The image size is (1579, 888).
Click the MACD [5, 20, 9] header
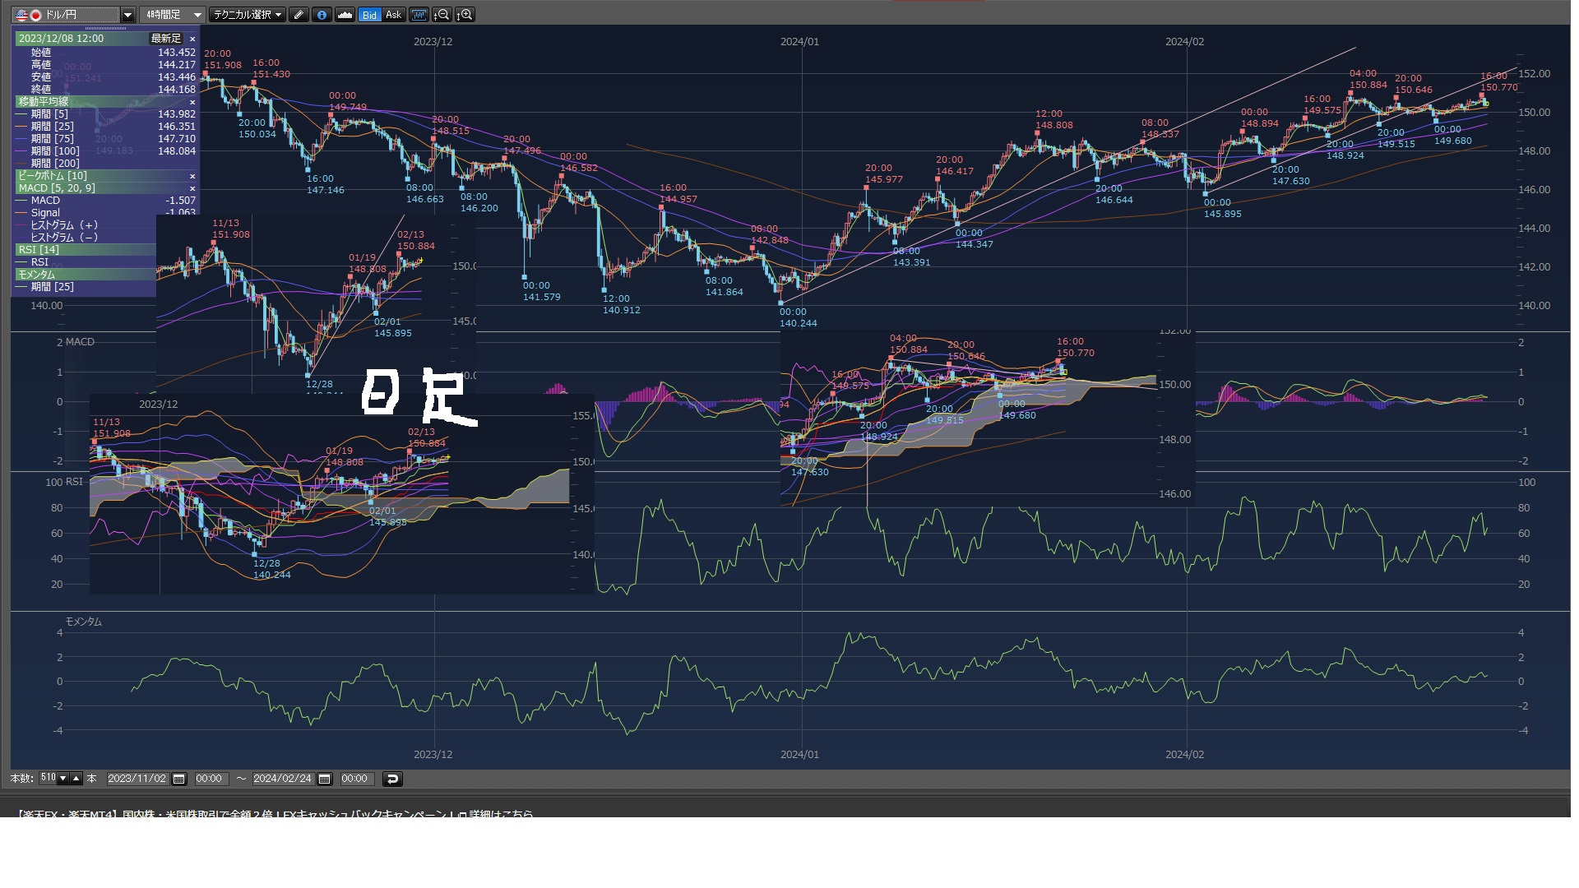(x=58, y=188)
